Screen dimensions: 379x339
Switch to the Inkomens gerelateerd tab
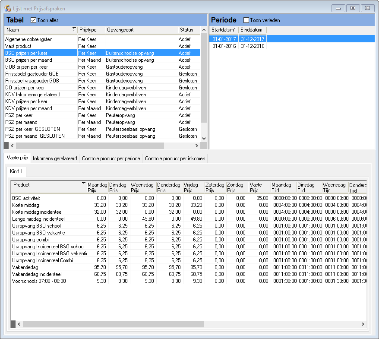pyautogui.click(x=55, y=158)
